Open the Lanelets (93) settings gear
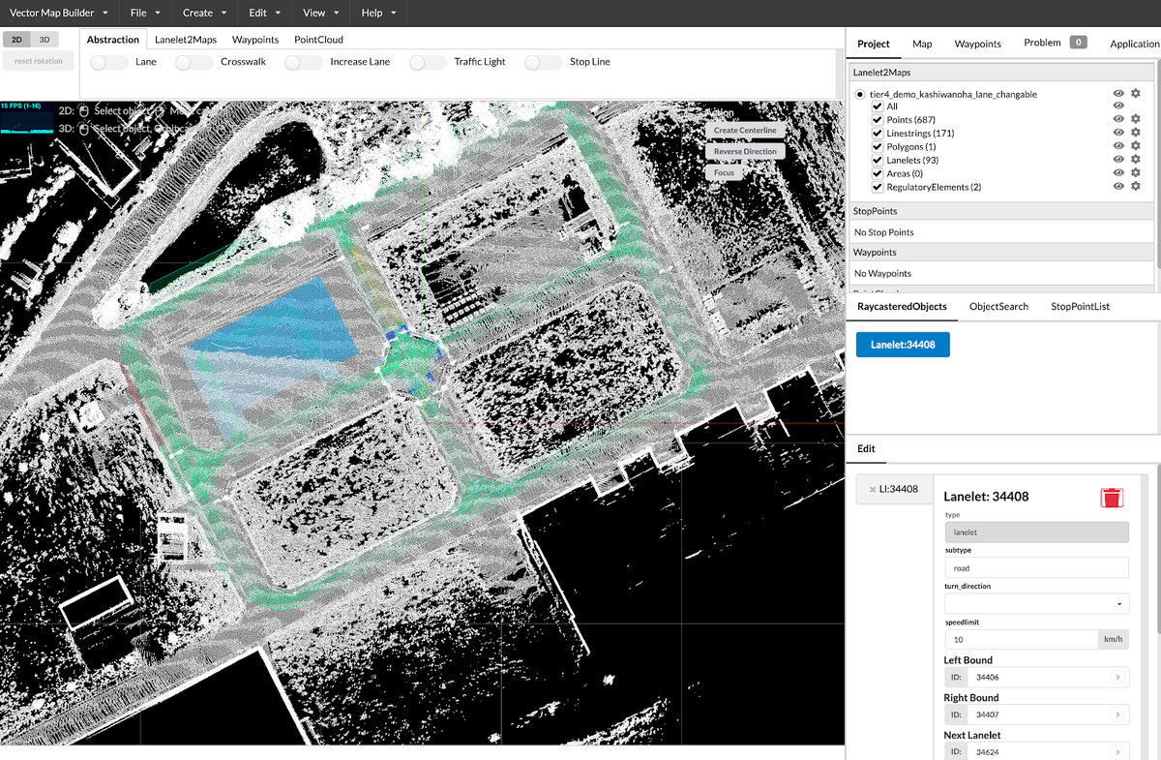 (1136, 160)
